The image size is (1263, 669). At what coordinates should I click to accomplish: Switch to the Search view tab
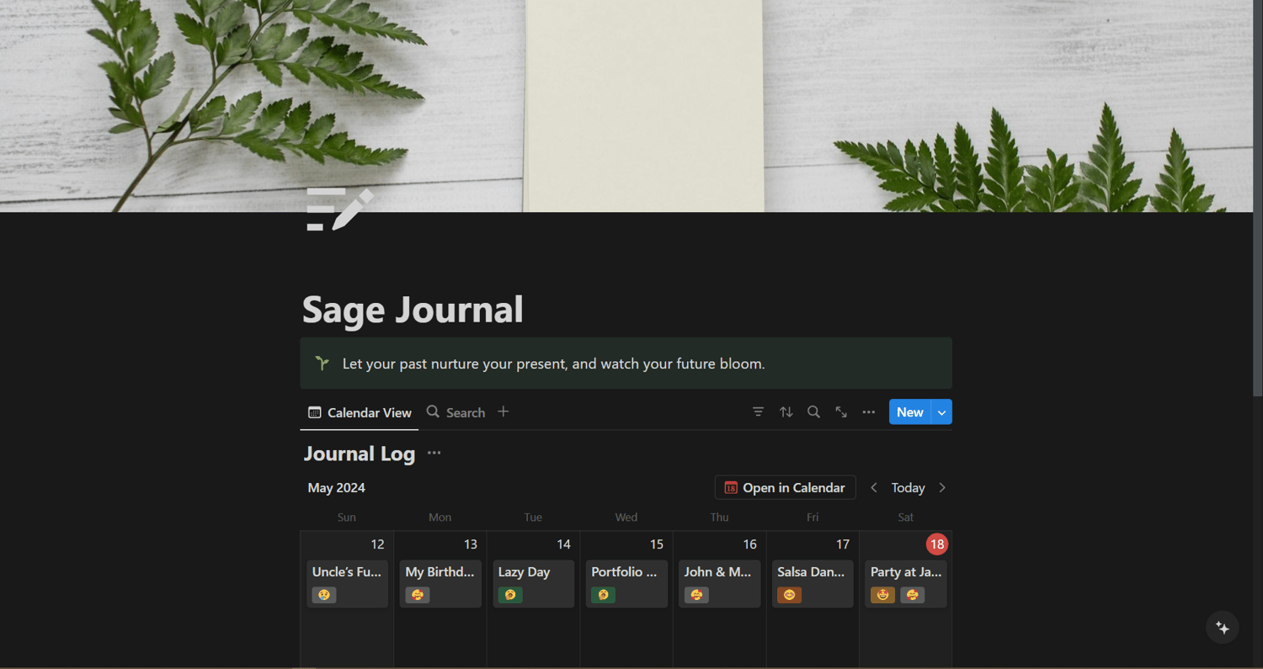coord(456,412)
